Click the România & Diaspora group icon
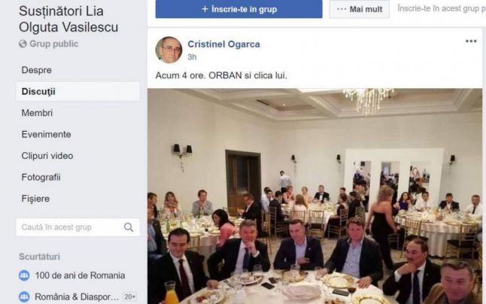Screen dimensions: 486x304 pos(24,296)
